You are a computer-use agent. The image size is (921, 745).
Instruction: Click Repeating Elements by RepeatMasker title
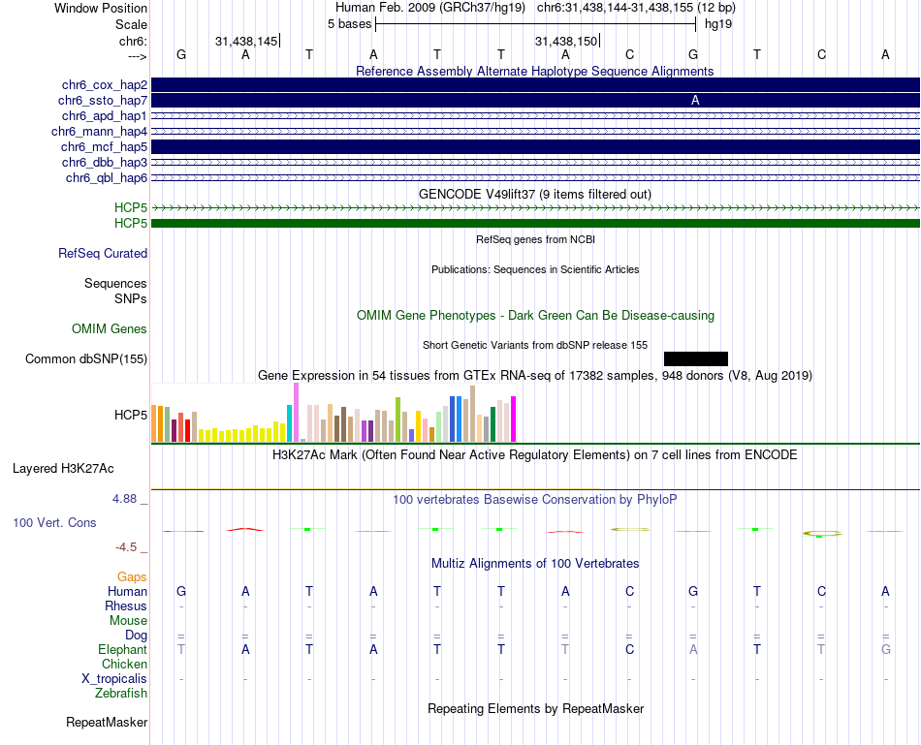click(x=536, y=708)
